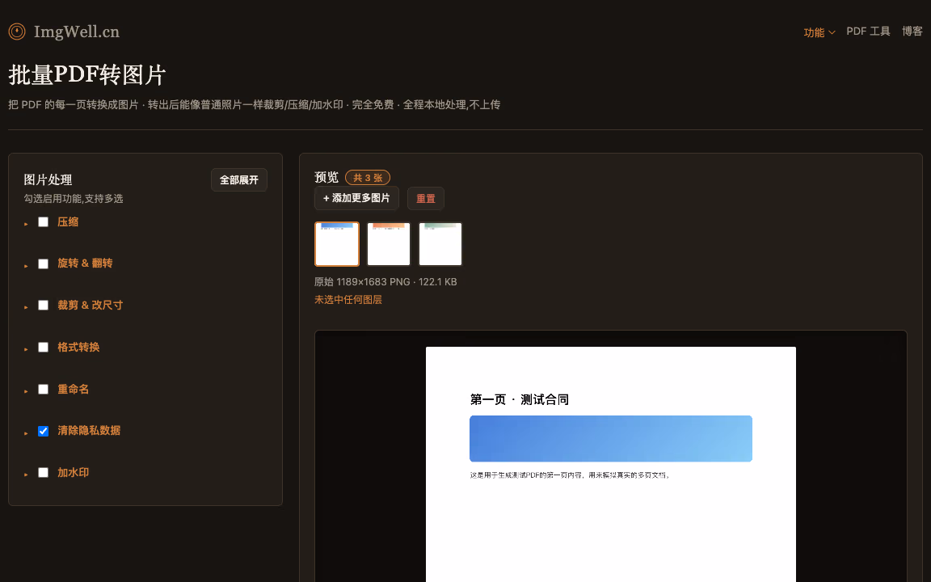
Task: Uncheck the 清除隐私数据 checkbox
Action: point(44,431)
